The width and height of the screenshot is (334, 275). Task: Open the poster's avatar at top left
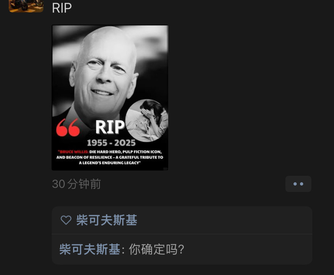tap(26, 6)
